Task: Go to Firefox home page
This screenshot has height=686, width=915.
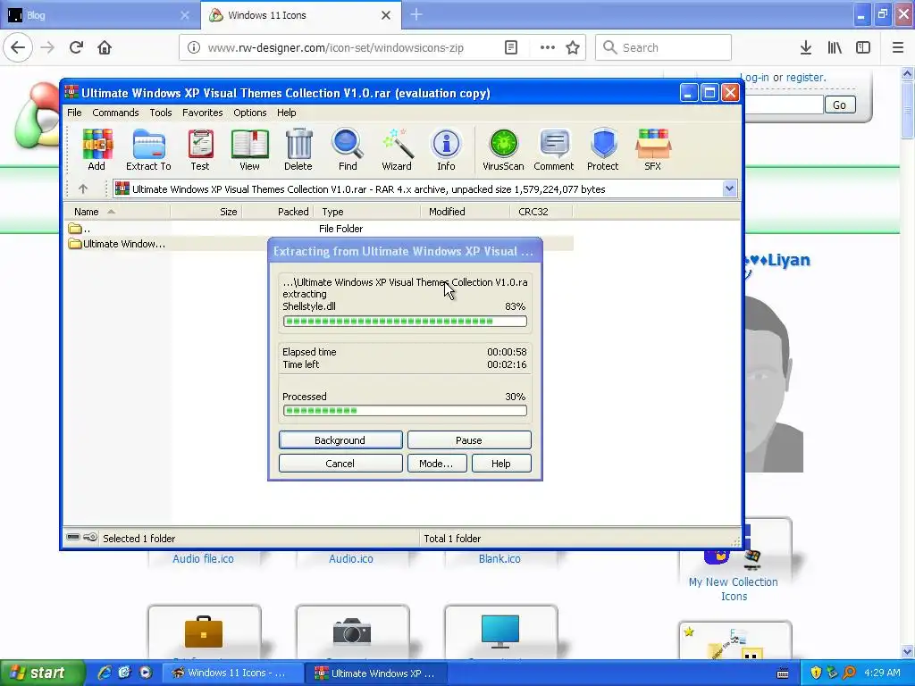Action: [105, 47]
